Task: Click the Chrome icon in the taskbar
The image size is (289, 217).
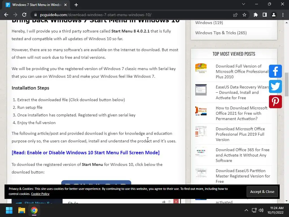Action: [34, 210]
